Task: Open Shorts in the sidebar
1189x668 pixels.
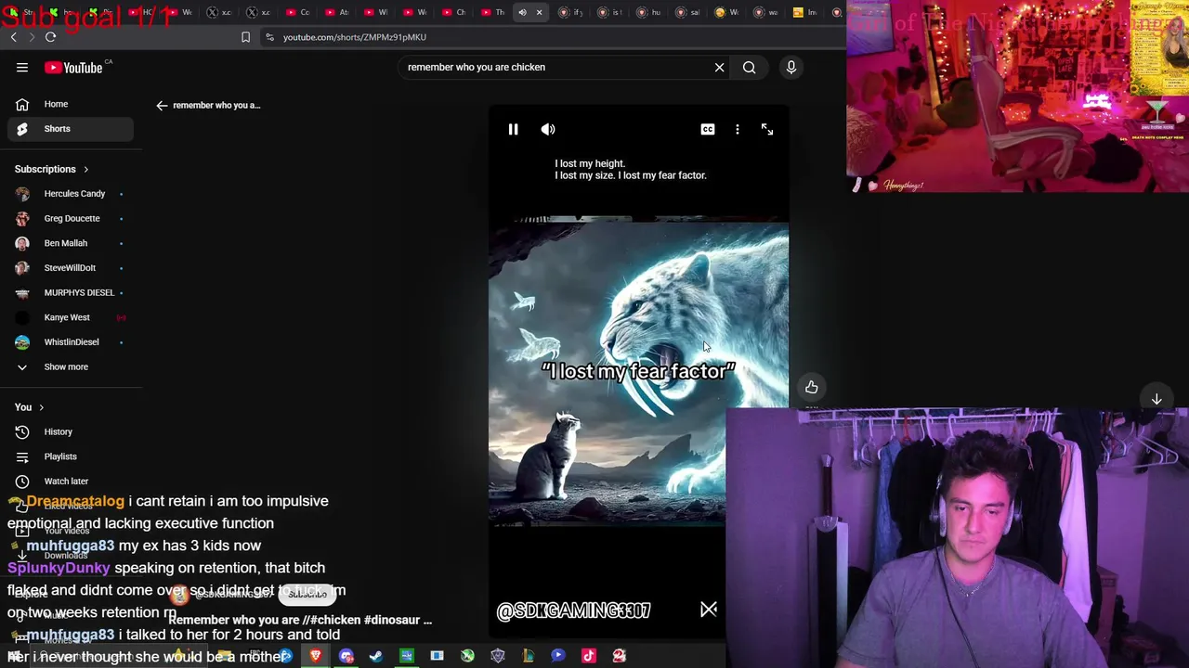Action: click(x=71, y=129)
